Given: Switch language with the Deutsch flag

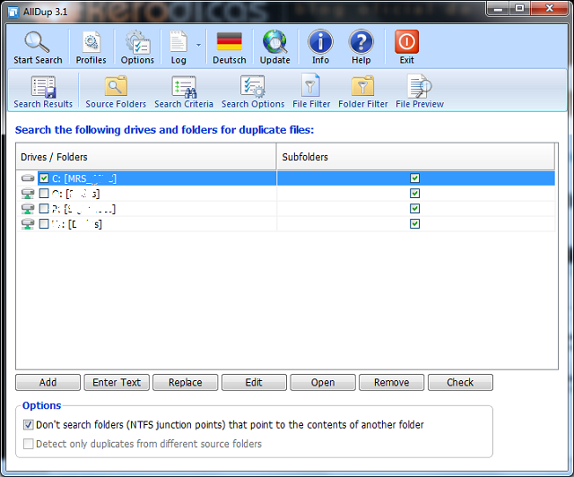Looking at the screenshot, I should pos(230,41).
